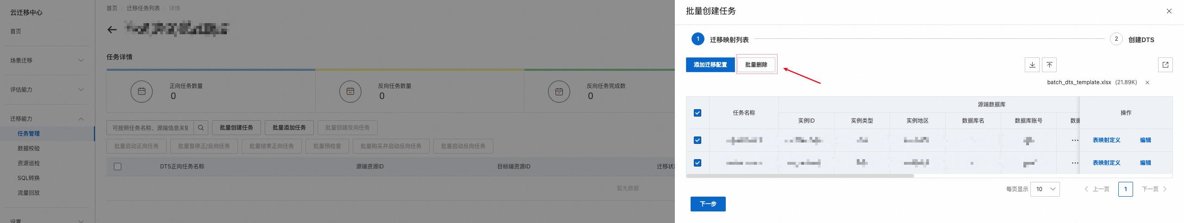Click 上一页 pagination control
This screenshot has width=1184, height=223.
1097,189
